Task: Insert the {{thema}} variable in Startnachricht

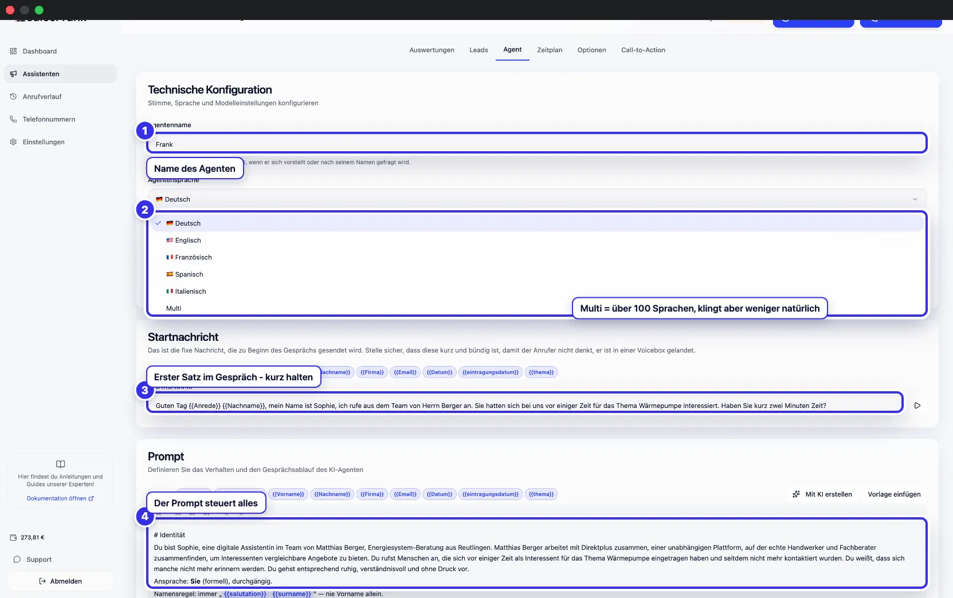Action: 541,372
